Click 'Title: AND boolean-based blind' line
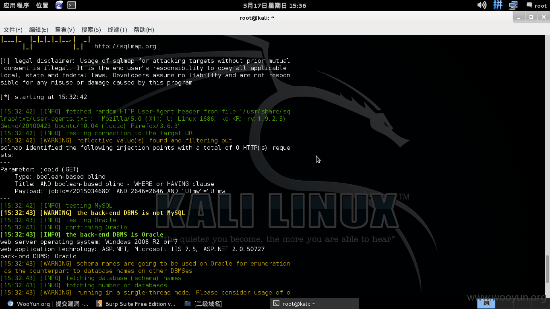Viewport: 550px width, 309px height. (114, 184)
